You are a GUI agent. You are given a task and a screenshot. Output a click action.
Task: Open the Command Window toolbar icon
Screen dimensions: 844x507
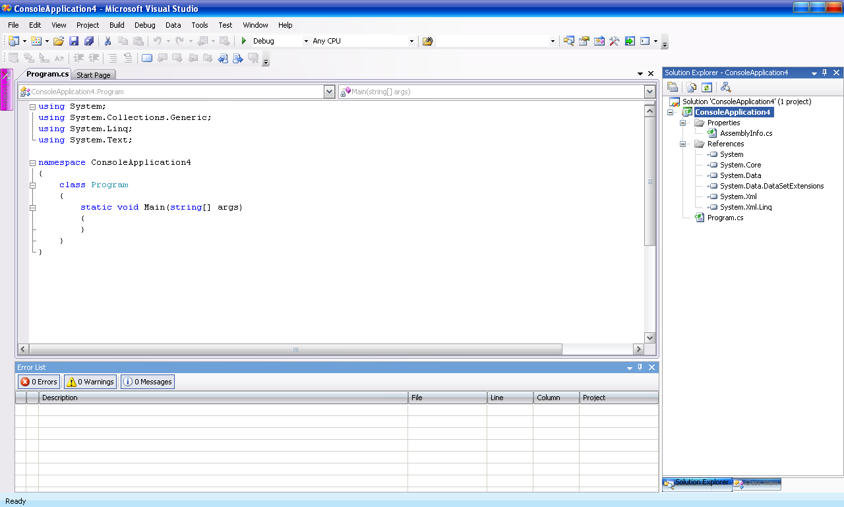pyautogui.click(x=645, y=41)
